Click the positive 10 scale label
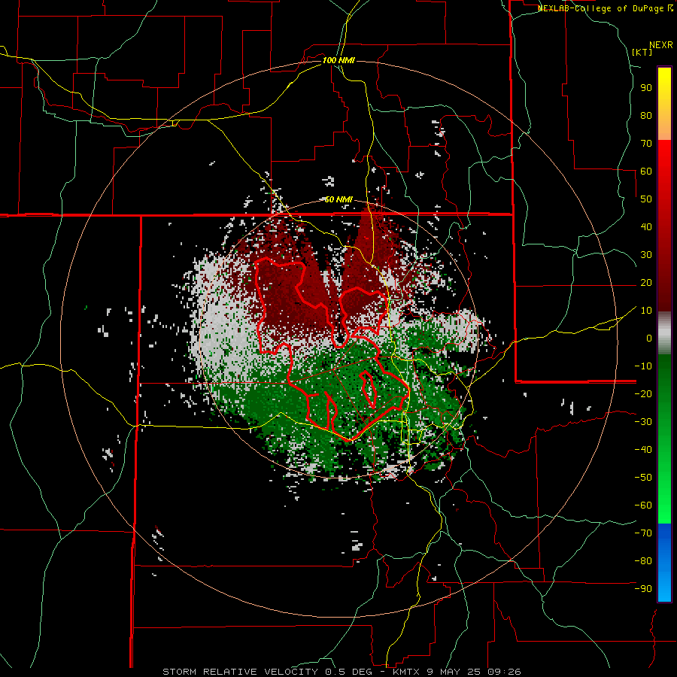The height and width of the screenshot is (677, 677). (x=646, y=311)
